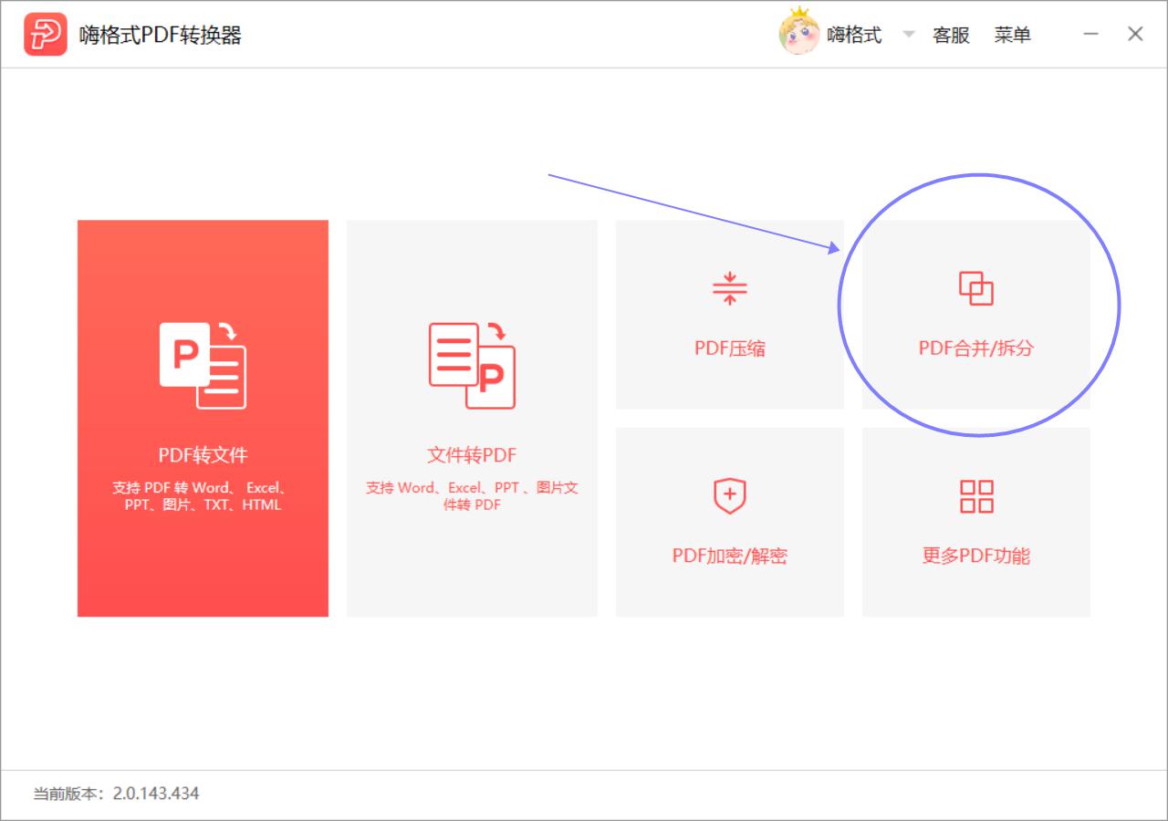Click the PDF压缩 compress icon

730,288
